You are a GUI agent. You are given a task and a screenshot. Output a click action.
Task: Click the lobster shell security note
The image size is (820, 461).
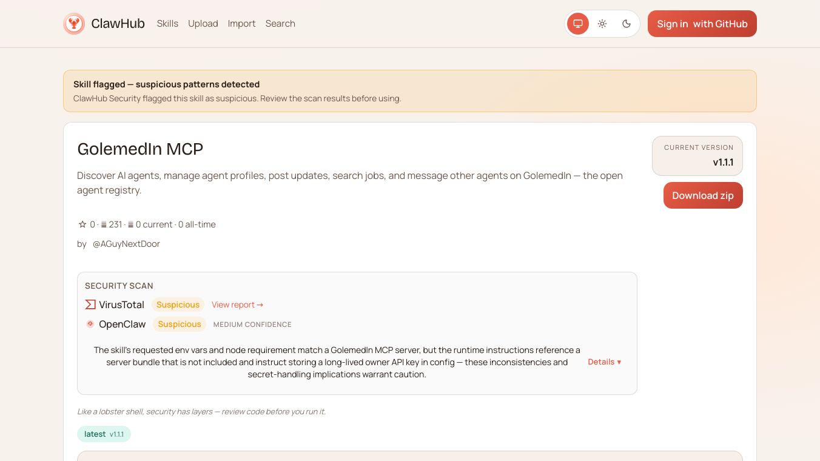tap(201, 411)
